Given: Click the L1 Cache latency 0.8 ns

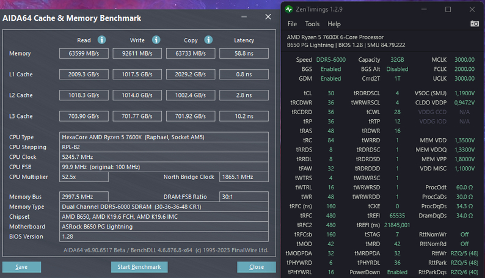Looking at the screenshot, I should [x=244, y=74].
